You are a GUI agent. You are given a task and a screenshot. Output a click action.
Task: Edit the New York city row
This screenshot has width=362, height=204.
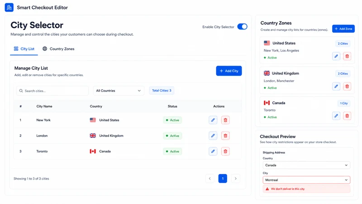tap(213, 120)
